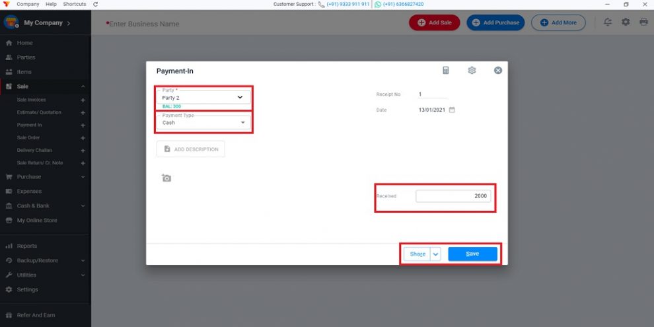Save the payment with Save button
The image size is (654, 327).
(472, 254)
